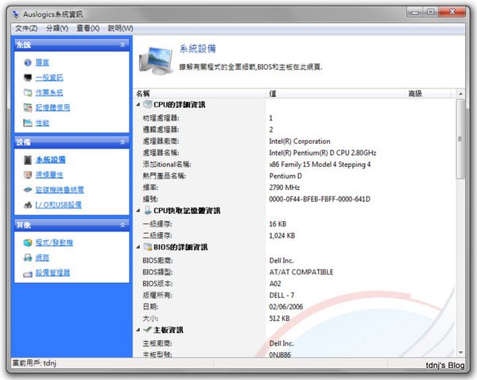Click the Auslogics title bar app icon
This screenshot has width=477, height=380.
pyautogui.click(x=16, y=14)
